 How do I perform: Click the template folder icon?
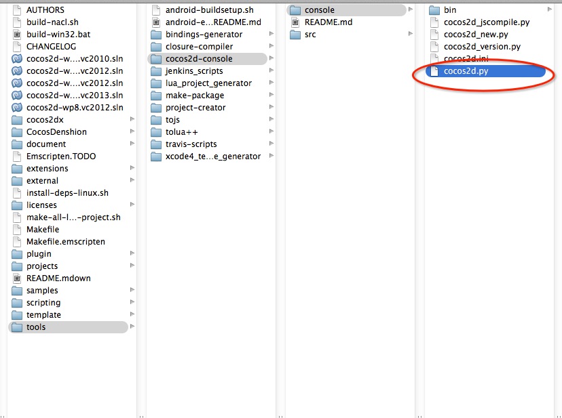[17, 315]
